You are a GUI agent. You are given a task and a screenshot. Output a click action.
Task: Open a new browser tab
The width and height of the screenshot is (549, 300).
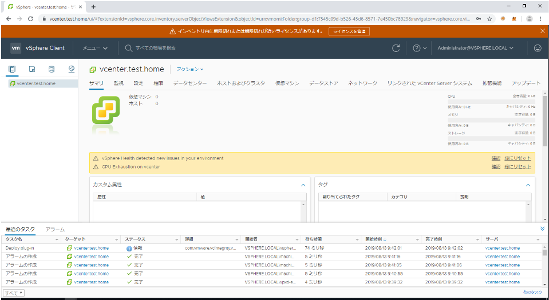(x=93, y=7)
